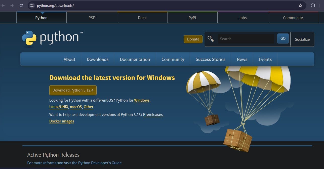This screenshot has width=324, height=169.
Task: Open the browser extensions puzzle icon
Action: [x=313, y=6]
